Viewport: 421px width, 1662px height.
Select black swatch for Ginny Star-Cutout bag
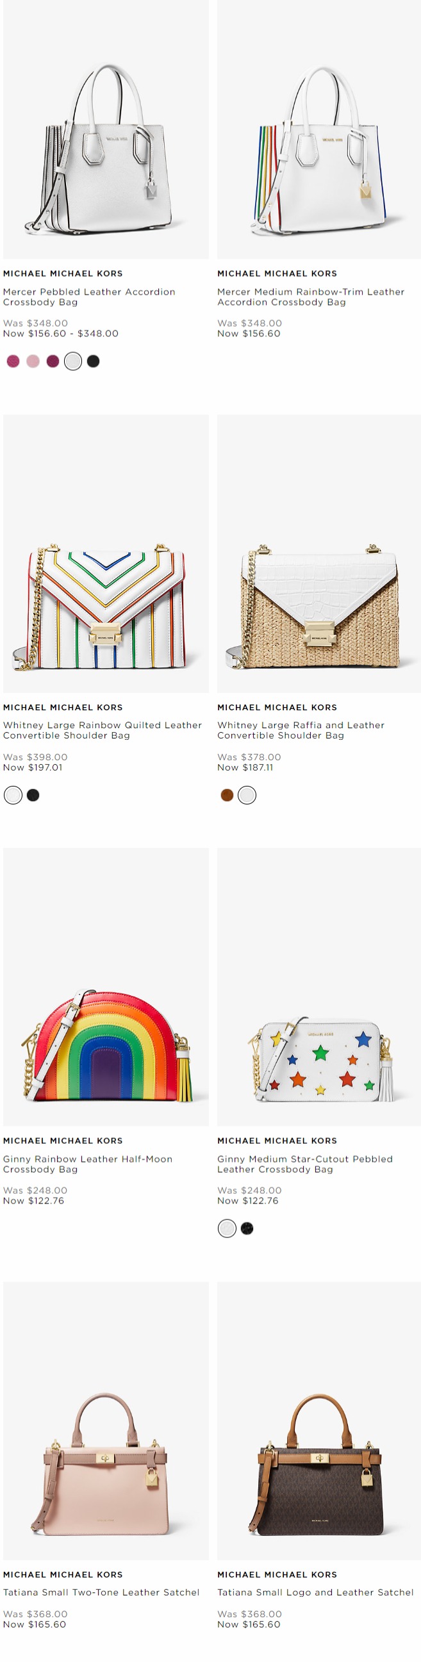(247, 1228)
